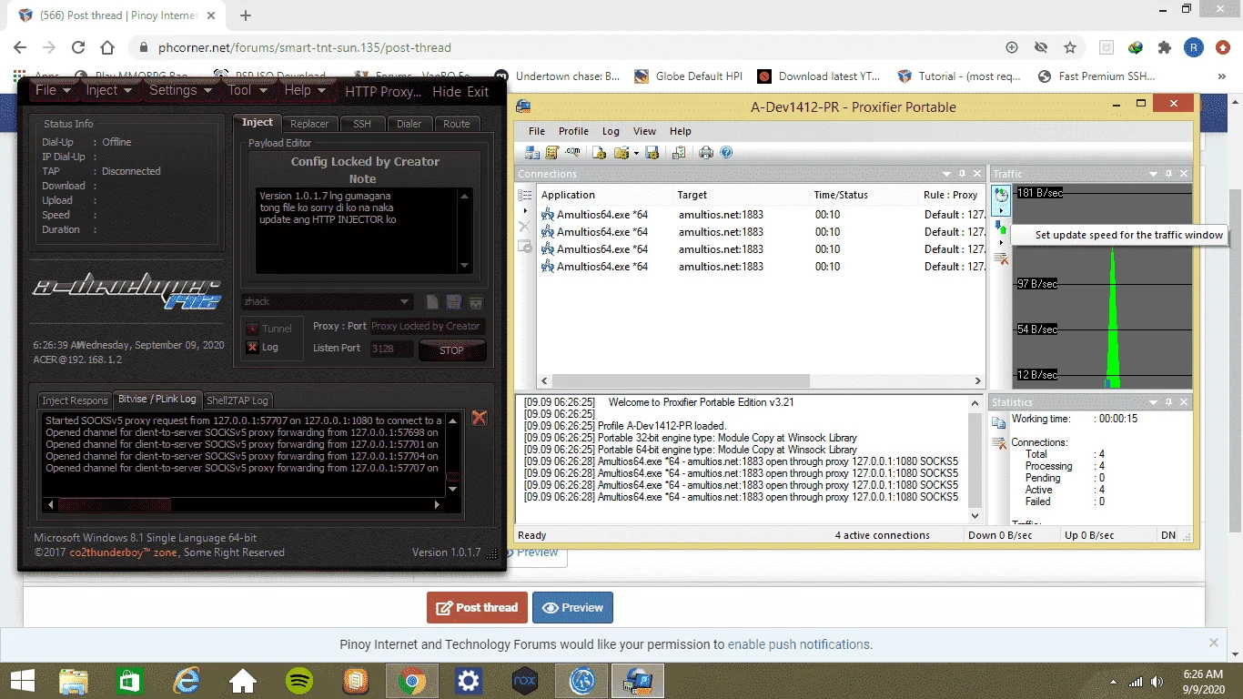The height and width of the screenshot is (699, 1243).
Task: Expand the Tool dropdown menu
Action: (248, 90)
